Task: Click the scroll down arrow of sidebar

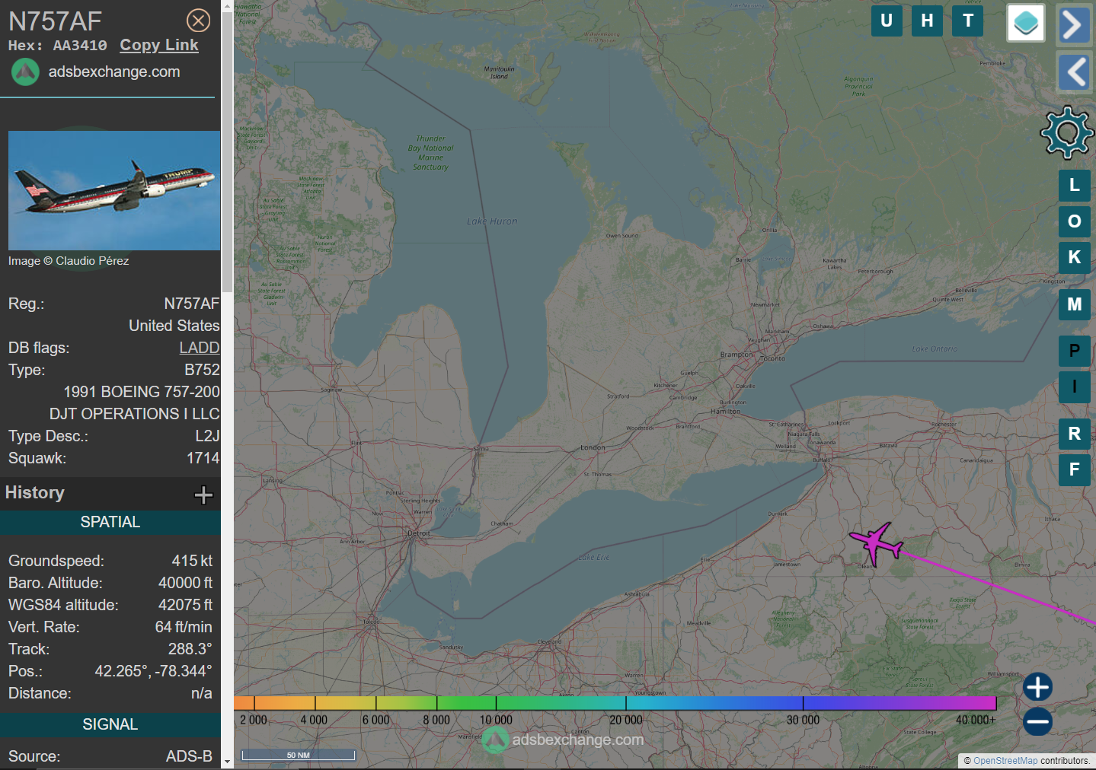Action: 227,762
